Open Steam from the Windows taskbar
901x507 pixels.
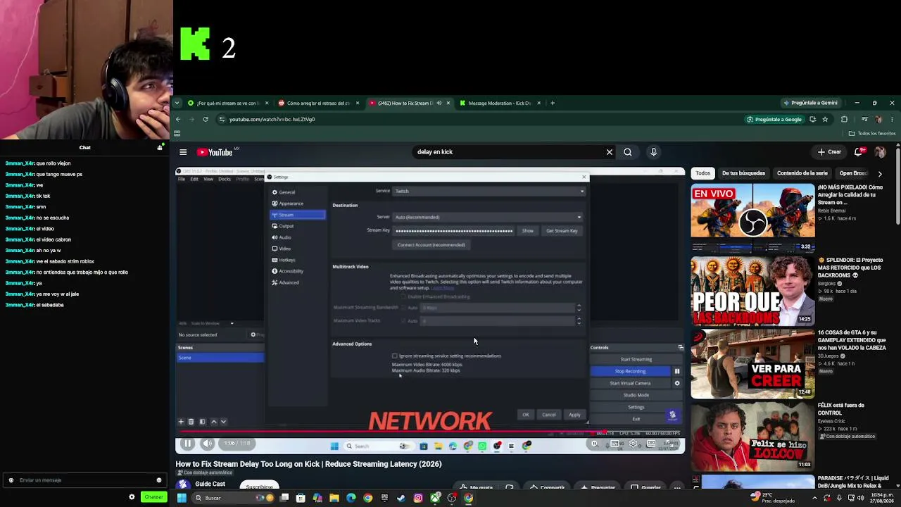coord(401,498)
